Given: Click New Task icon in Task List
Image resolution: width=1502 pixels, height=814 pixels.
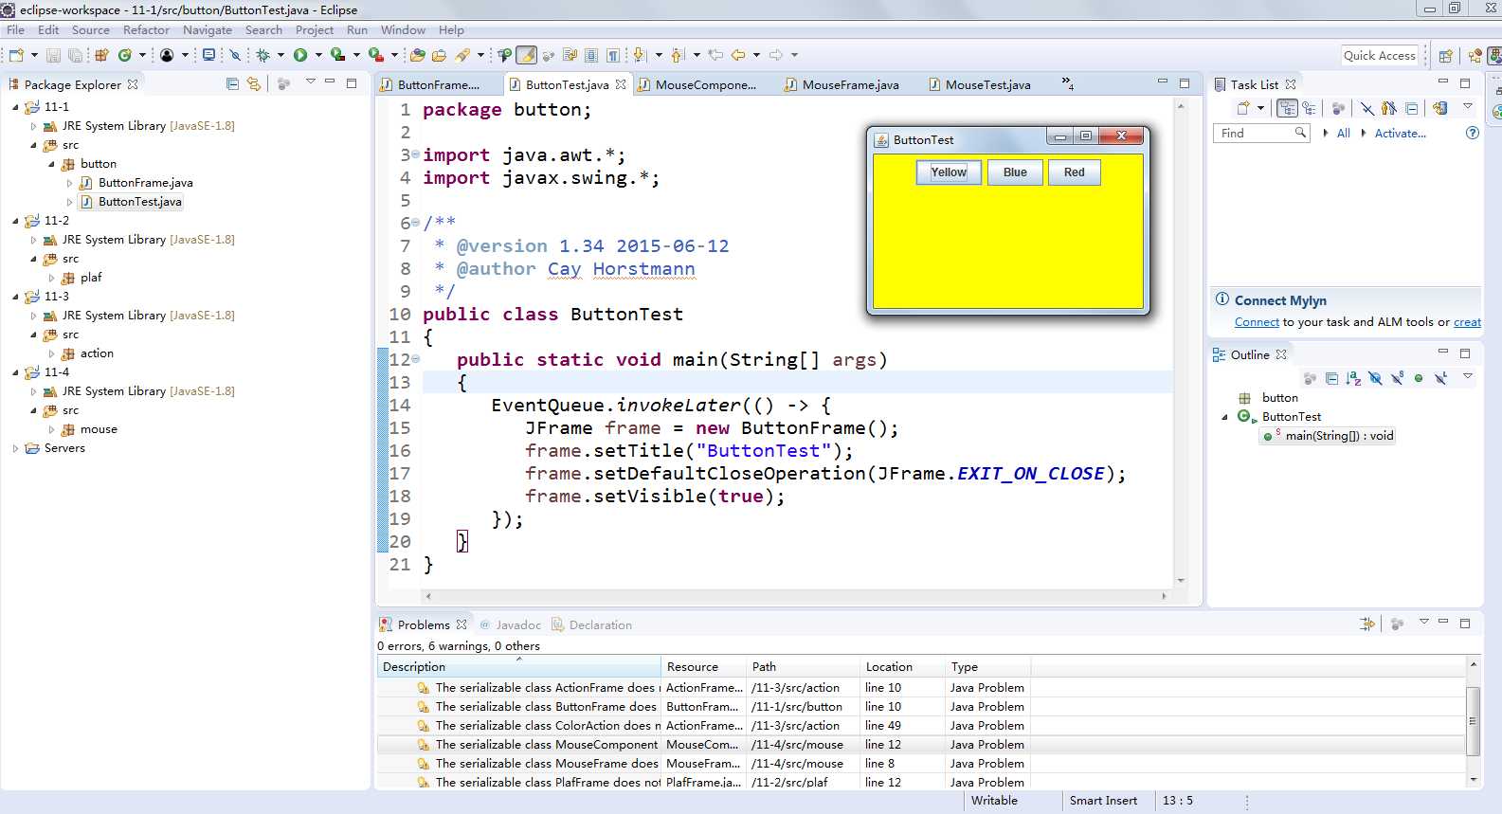Looking at the screenshot, I should pos(1243,108).
